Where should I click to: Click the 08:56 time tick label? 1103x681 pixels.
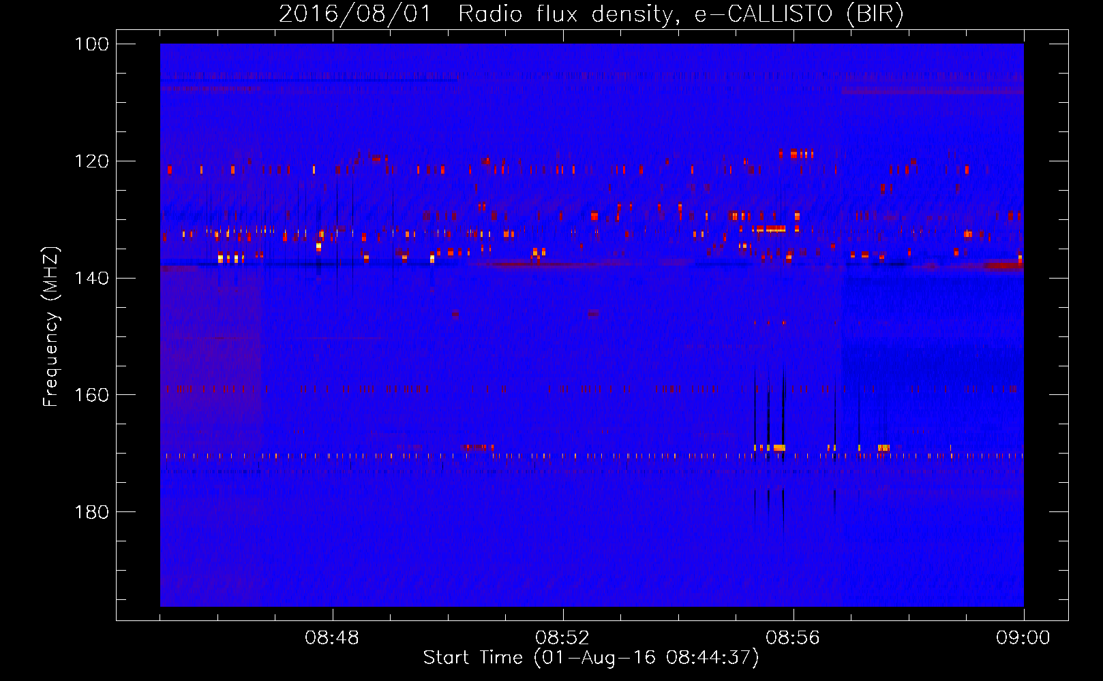[x=793, y=638]
